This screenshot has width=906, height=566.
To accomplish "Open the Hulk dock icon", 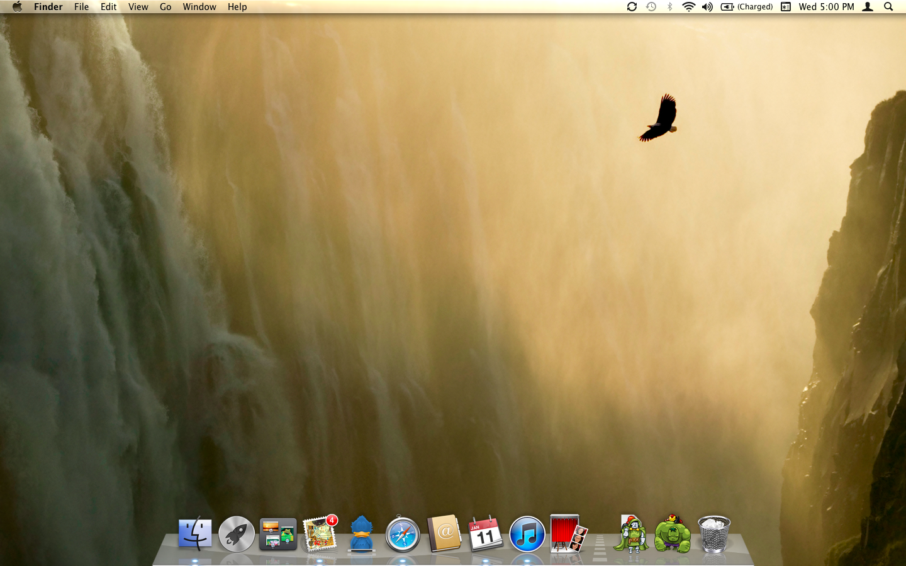I will click(x=673, y=534).
